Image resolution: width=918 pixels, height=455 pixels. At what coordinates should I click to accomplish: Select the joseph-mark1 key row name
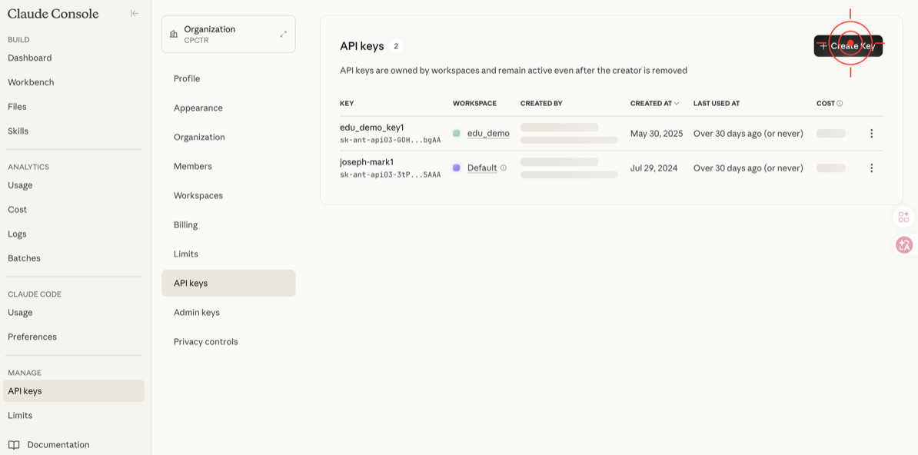point(367,162)
